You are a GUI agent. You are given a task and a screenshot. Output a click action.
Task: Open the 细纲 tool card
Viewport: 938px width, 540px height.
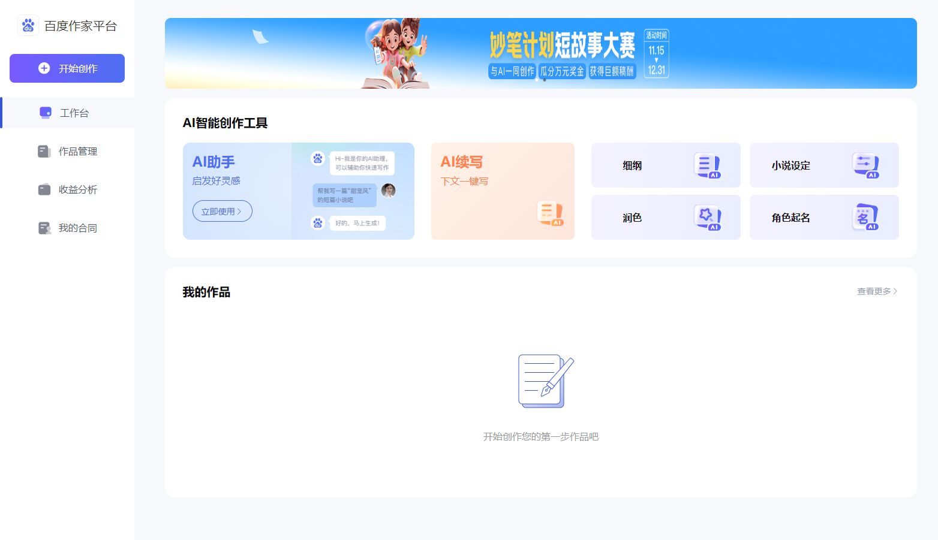tap(666, 165)
